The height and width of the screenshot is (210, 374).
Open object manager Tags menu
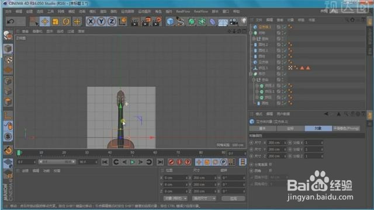(x=301, y=20)
